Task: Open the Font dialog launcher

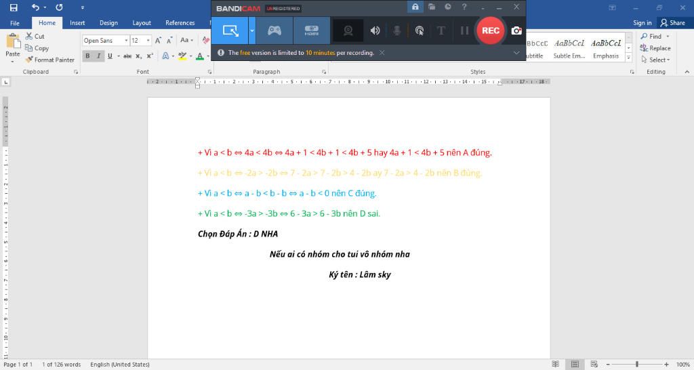Action: 210,72
